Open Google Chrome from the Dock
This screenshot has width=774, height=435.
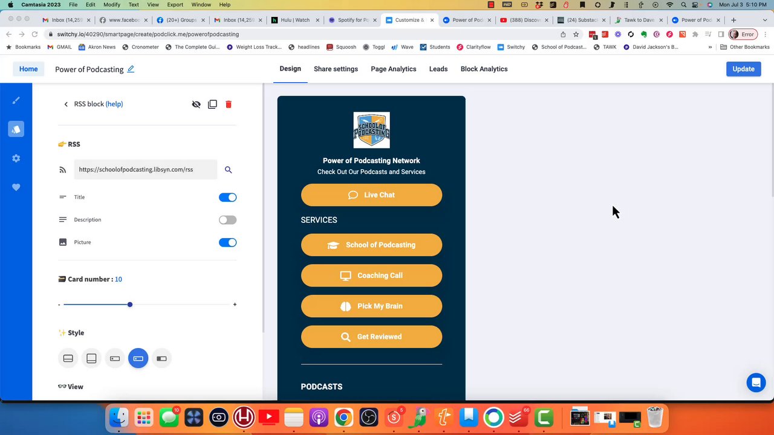click(x=343, y=417)
